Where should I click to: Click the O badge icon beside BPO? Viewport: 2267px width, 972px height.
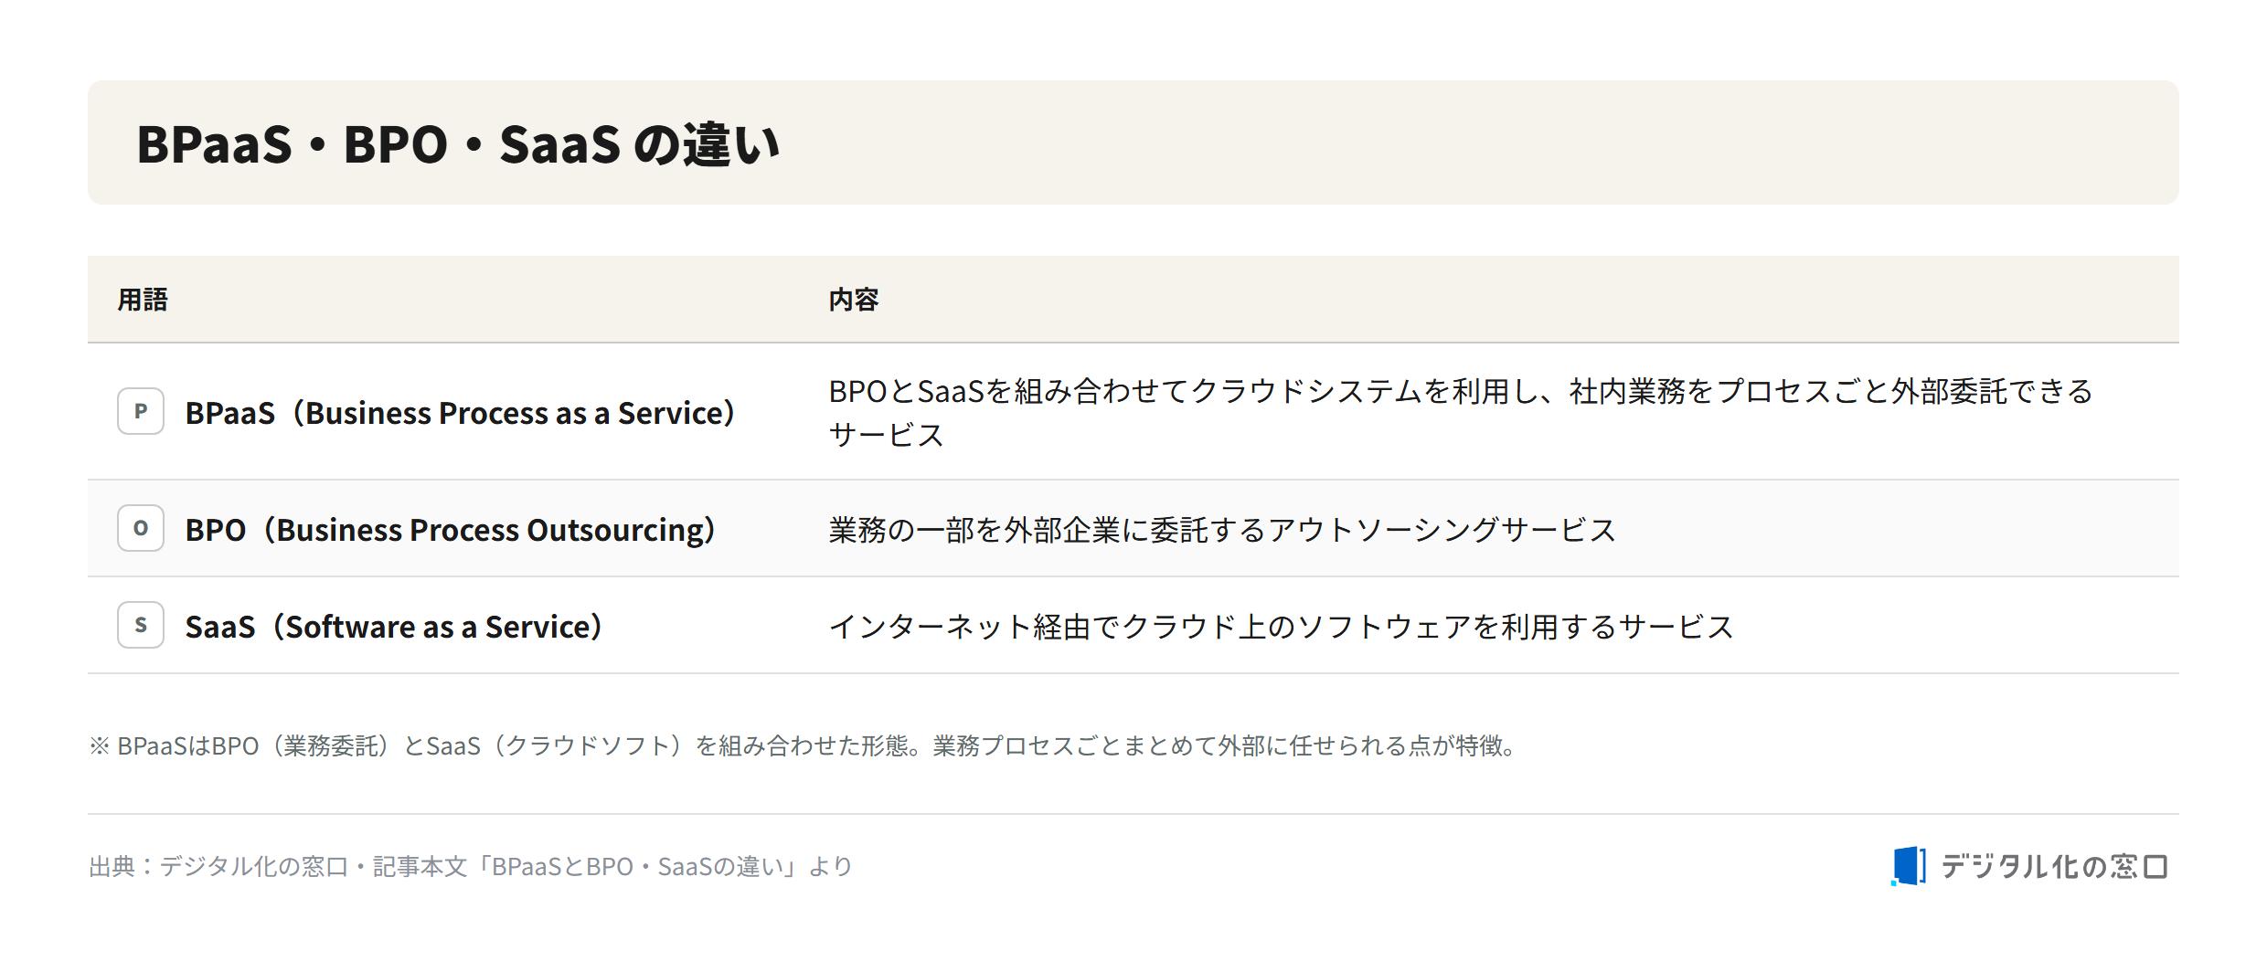141,528
